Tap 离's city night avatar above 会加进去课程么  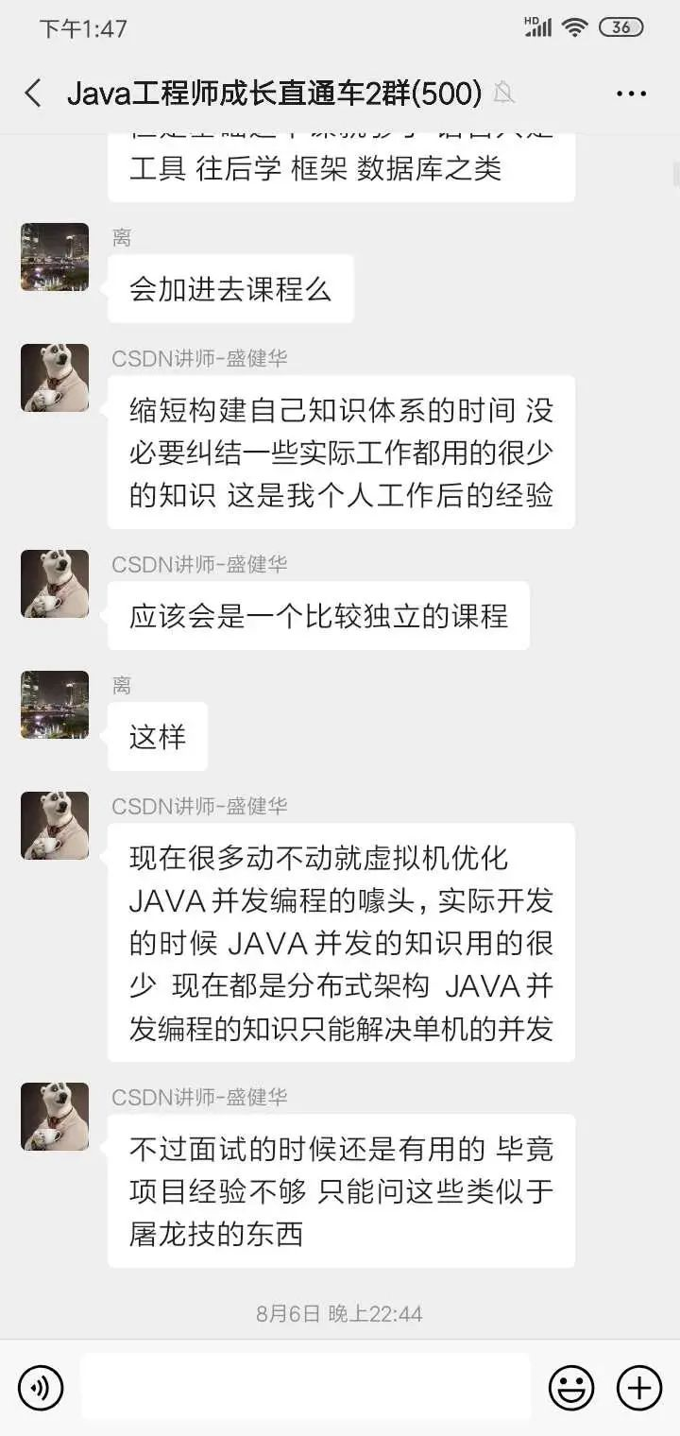coord(55,257)
